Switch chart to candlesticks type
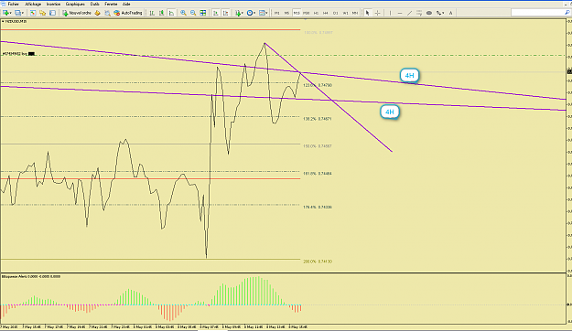572x331 pixels. click(x=162, y=13)
